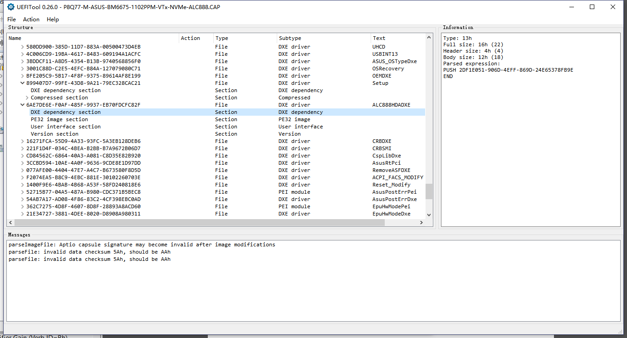Expand the 52715B77 AsusPostErrPei node

(23, 192)
